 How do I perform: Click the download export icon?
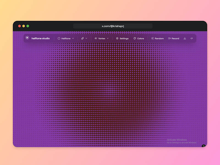pos(185,38)
